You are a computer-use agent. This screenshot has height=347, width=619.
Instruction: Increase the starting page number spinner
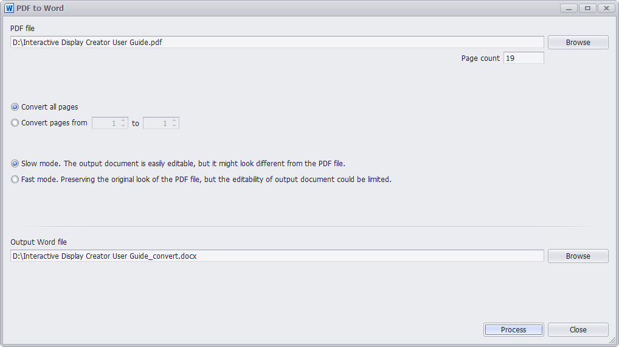click(123, 120)
